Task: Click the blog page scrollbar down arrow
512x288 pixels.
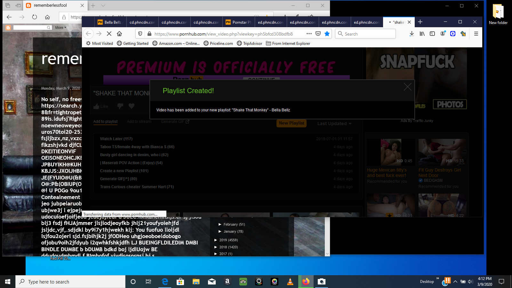Action: [327, 254]
